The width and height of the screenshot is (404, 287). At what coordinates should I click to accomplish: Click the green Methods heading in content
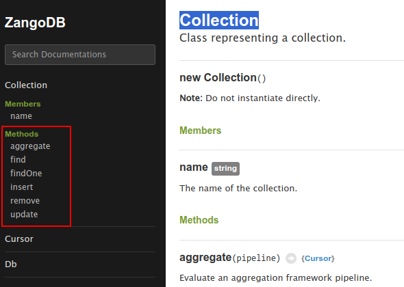[x=199, y=220]
